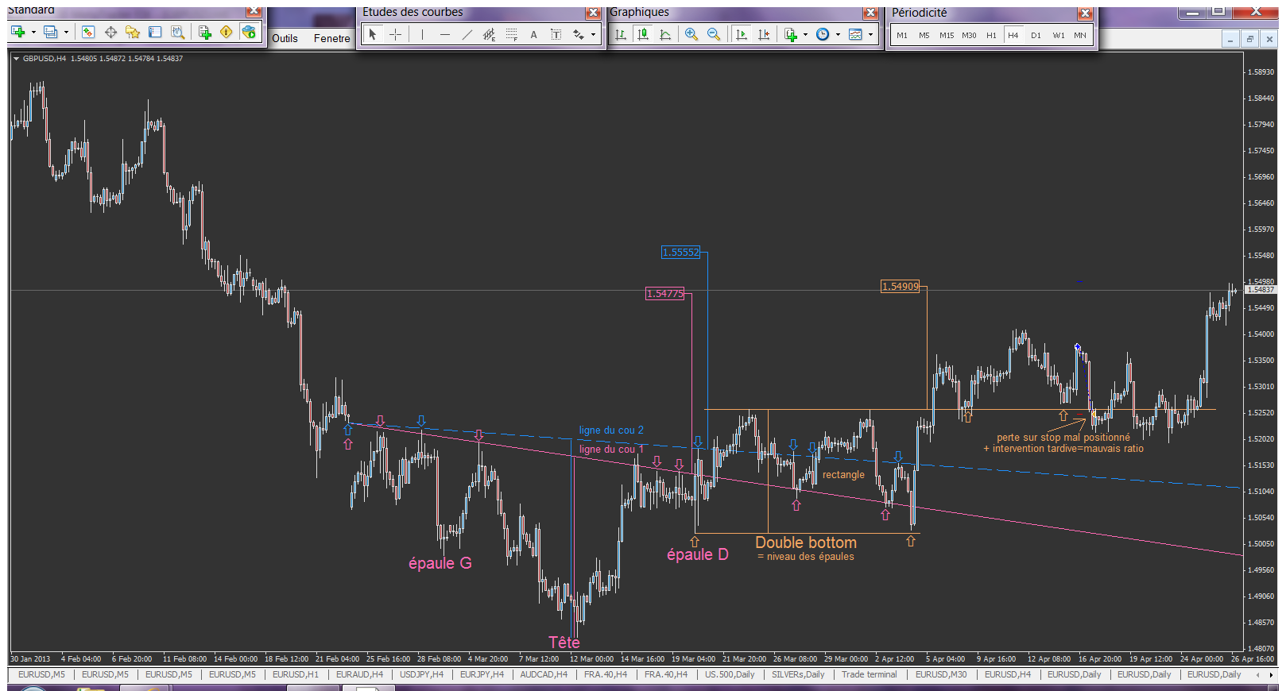
Task: Switch to the EURAUD,H4 chart tab
Action: pos(359,674)
